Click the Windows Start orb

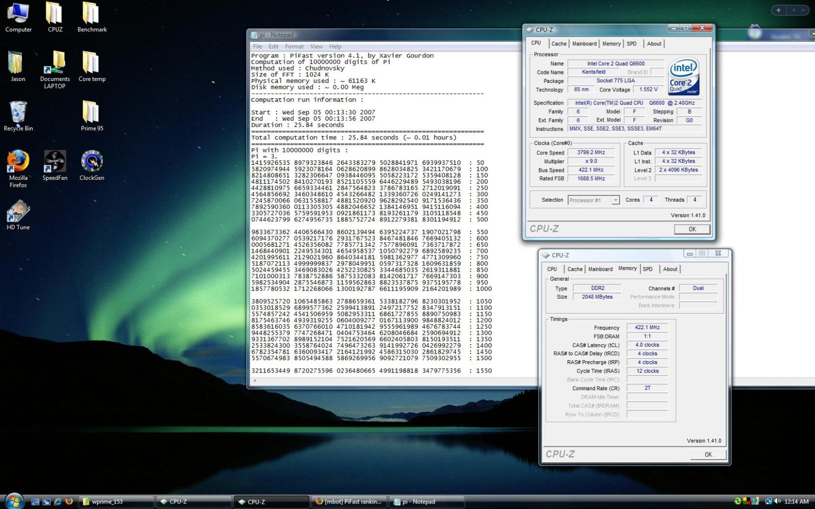tap(14, 501)
